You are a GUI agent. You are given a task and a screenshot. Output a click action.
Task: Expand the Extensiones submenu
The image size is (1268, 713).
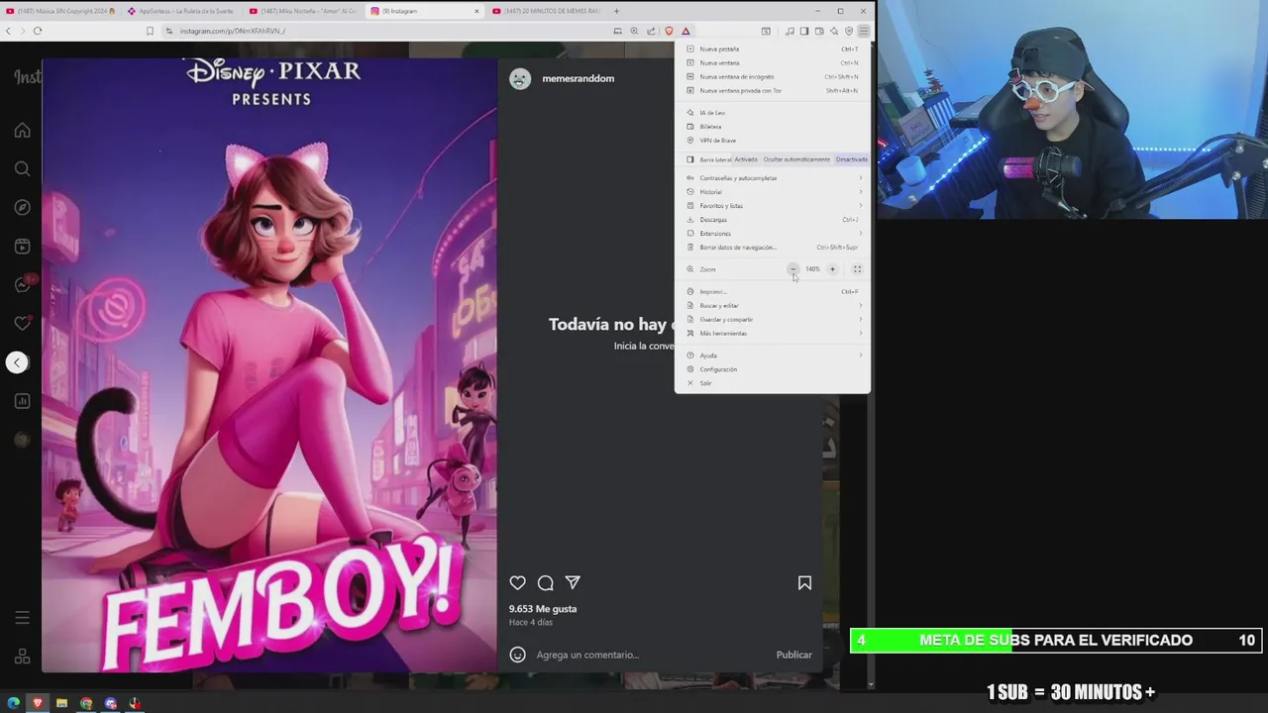tap(773, 234)
